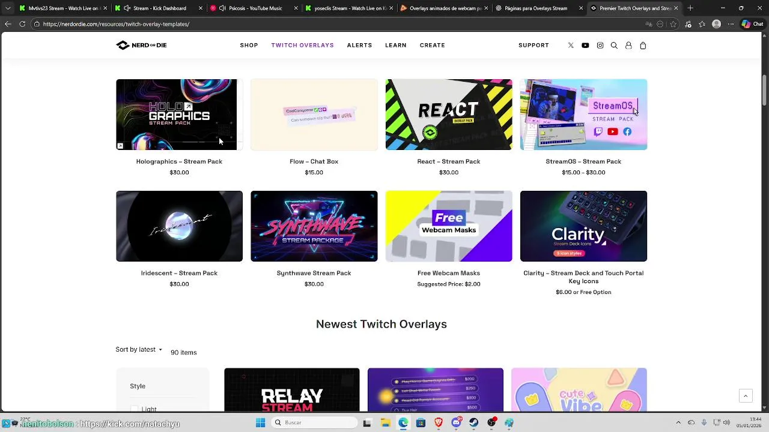769x432 pixels.
Task: Open Steam from taskbar
Action: [x=474, y=422]
